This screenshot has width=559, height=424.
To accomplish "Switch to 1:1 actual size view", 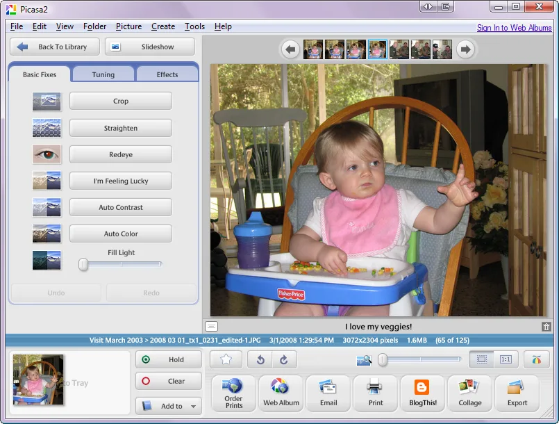I will point(506,359).
